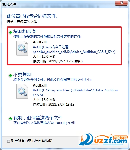
Task: Select 复制，但保留这两个文件 option heading
Action: [x=38, y=118]
